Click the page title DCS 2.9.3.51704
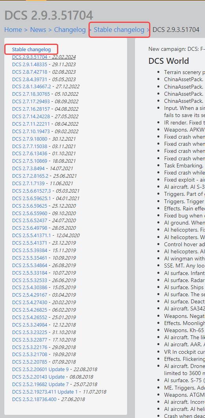The image size is (205, 418). [x=49, y=15]
